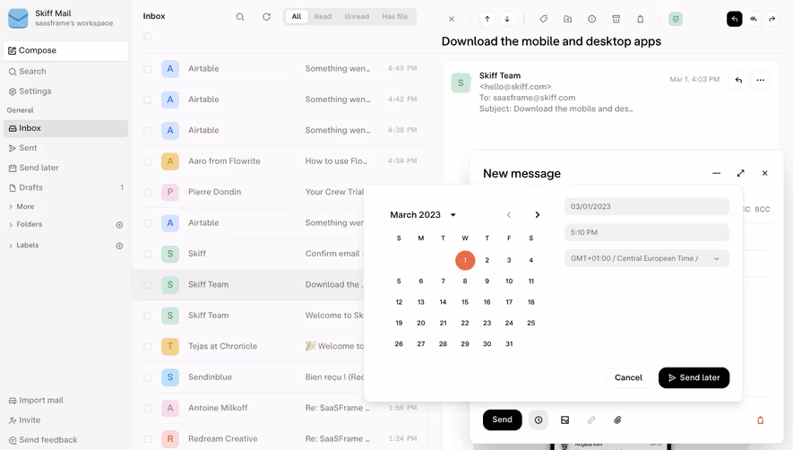Attach a file with paperclip icon
Image resolution: width=793 pixels, height=450 pixels.
click(x=617, y=420)
